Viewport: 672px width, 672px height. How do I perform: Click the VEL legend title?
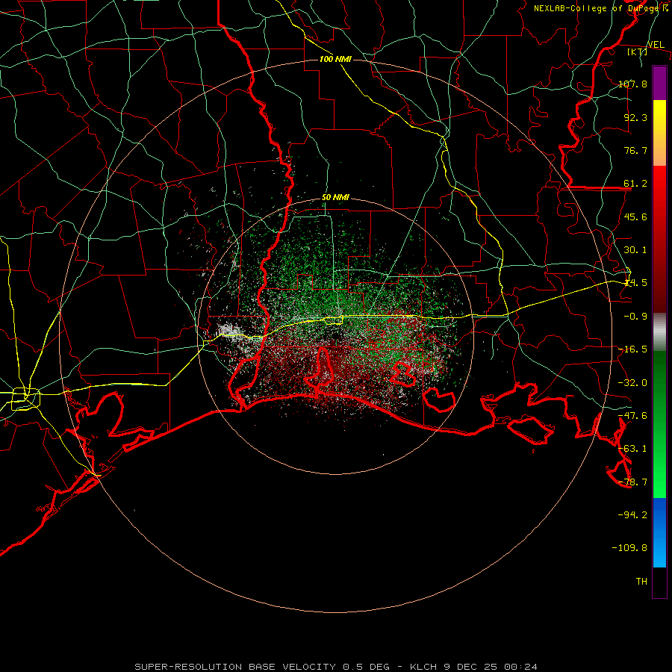[656, 45]
